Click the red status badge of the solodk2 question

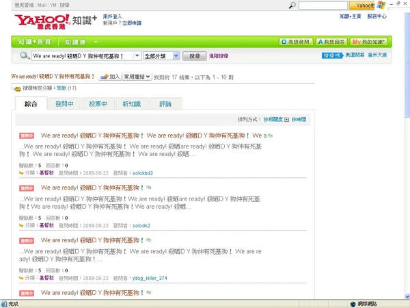click(x=27, y=188)
